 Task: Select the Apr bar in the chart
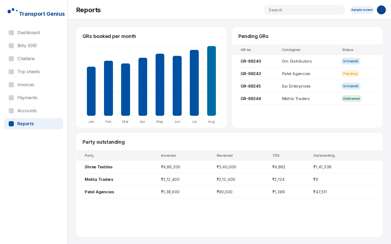click(143, 87)
